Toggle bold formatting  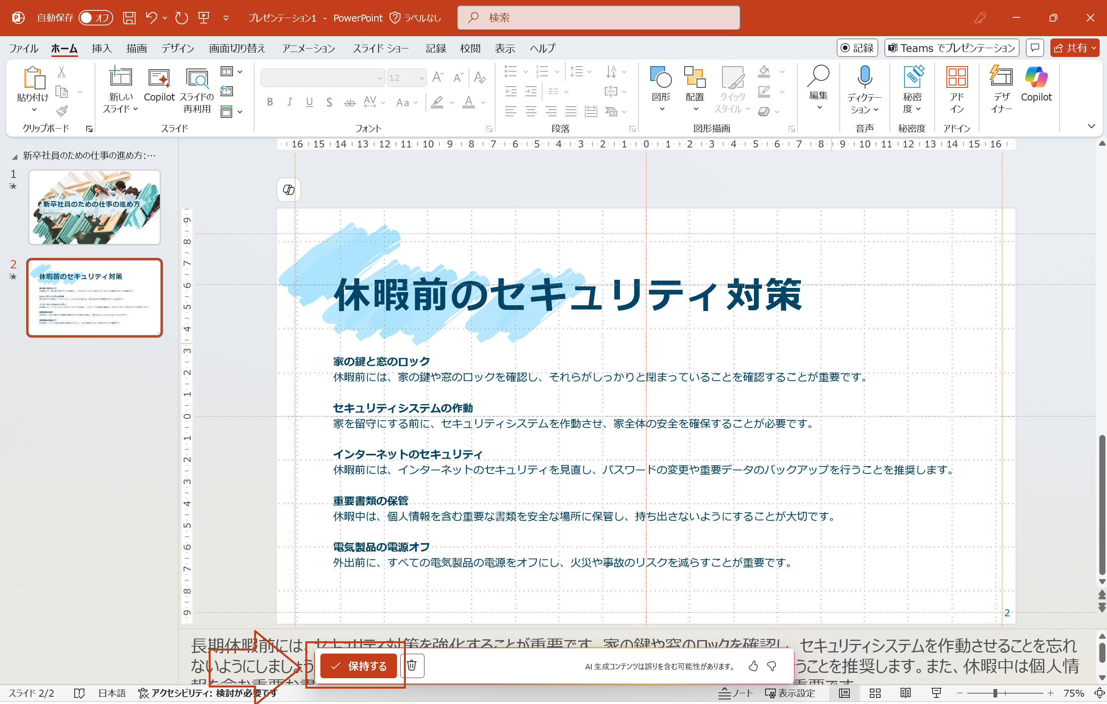click(x=270, y=102)
